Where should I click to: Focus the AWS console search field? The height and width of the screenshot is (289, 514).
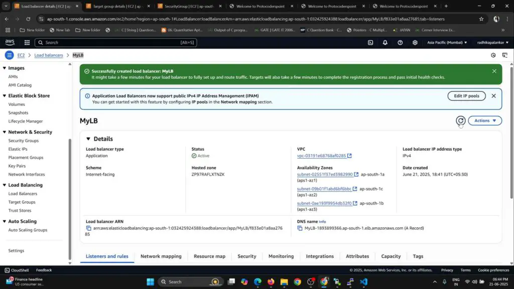point(116,42)
